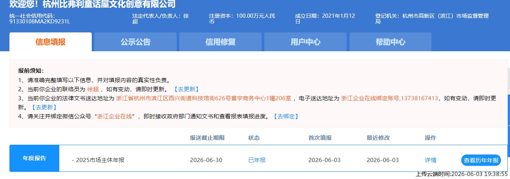Click the 报前须知 heading
The image size is (510, 179).
click(31, 71)
